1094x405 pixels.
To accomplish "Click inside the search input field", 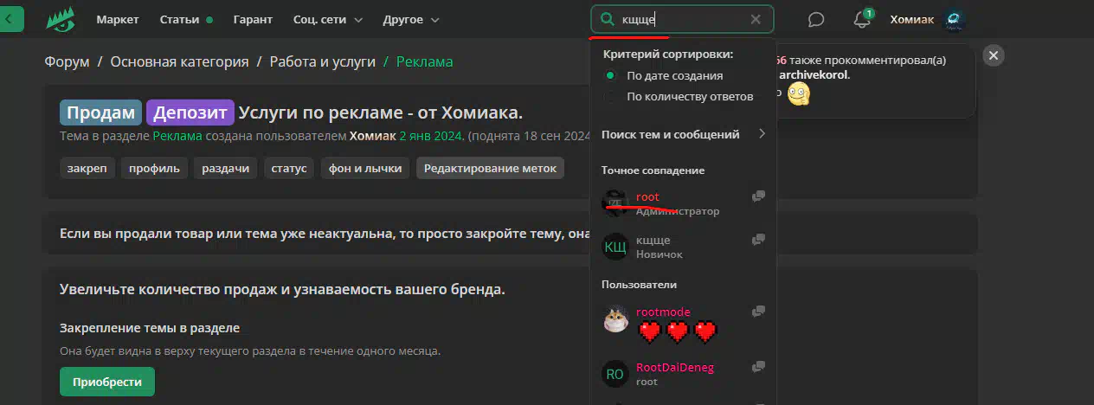I will click(x=682, y=19).
